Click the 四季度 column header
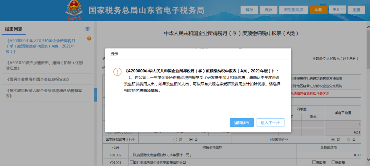This screenshot has width=370, height=166. [301, 109]
